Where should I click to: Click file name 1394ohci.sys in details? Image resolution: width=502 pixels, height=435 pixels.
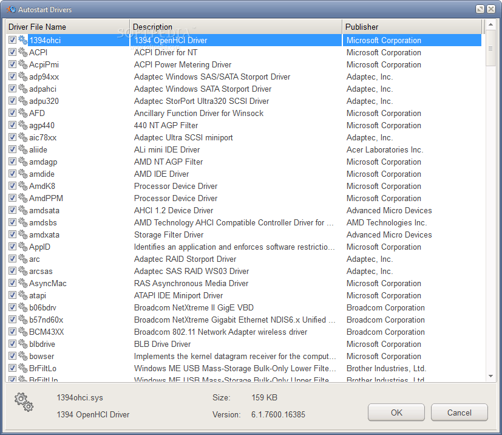[x=80, y=397]
